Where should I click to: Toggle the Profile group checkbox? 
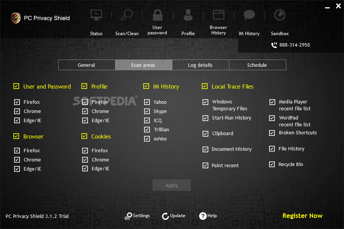[84, 86]
